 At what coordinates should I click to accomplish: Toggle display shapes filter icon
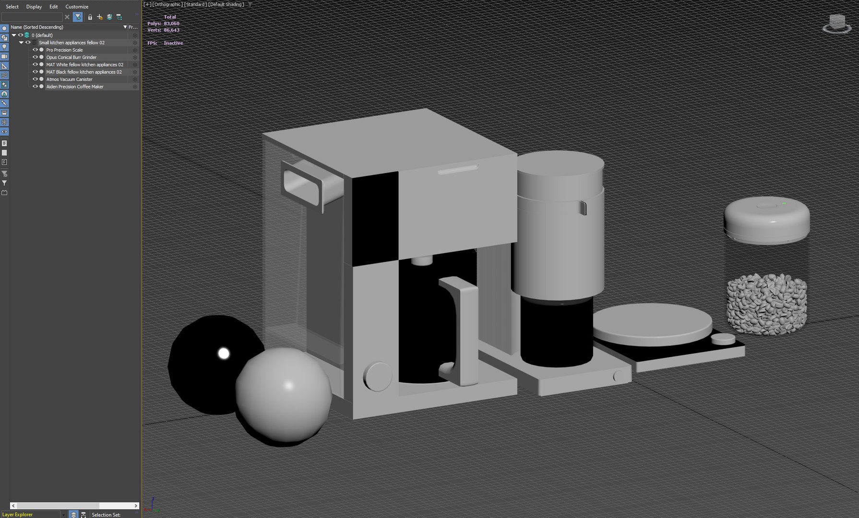(4, 37)
